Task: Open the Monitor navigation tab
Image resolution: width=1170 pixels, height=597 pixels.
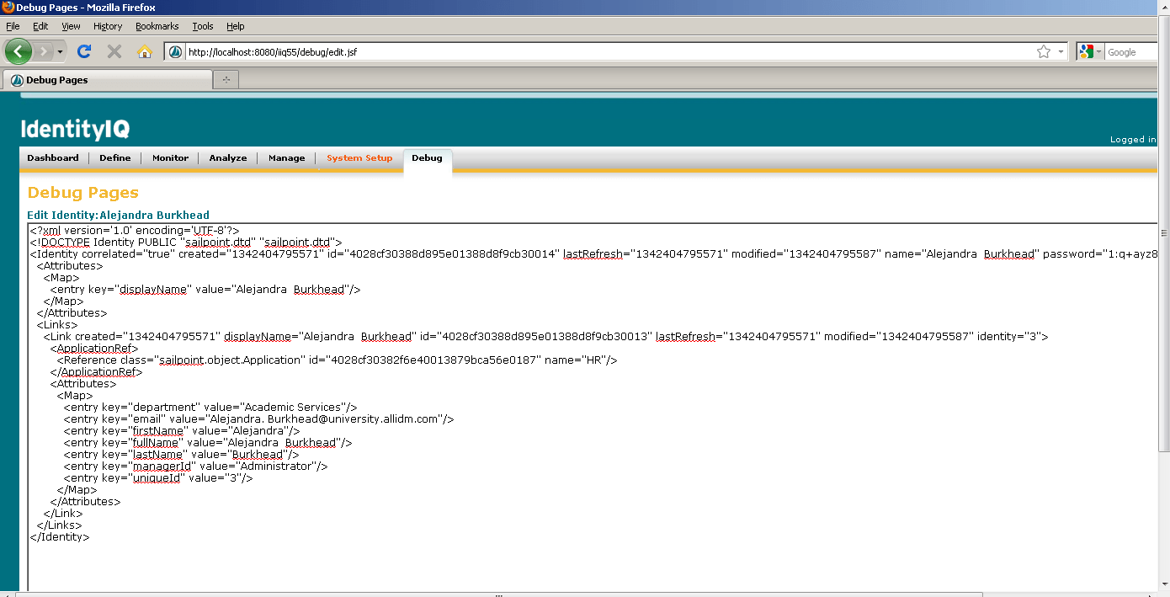Action: [x=170, y=158]
